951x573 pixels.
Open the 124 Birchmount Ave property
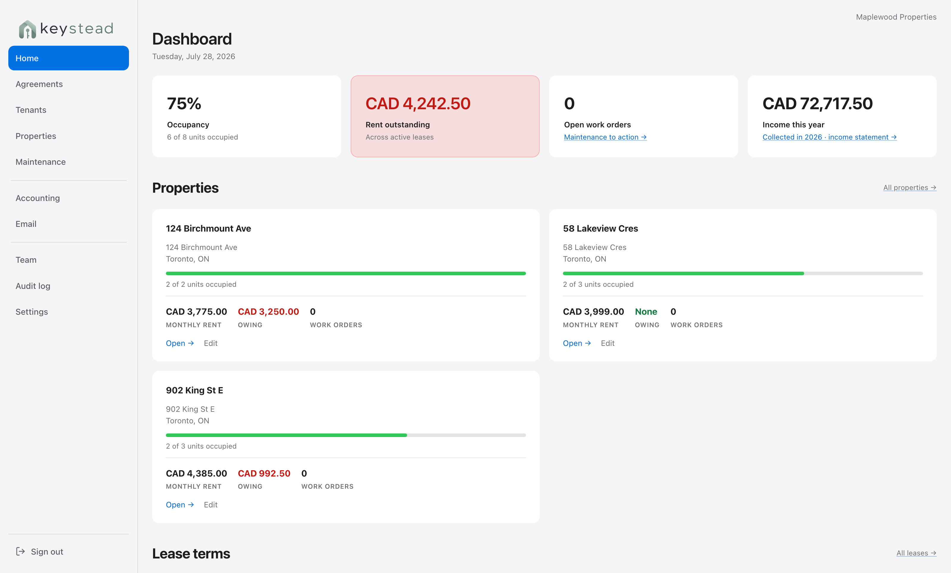pos(180,343)
